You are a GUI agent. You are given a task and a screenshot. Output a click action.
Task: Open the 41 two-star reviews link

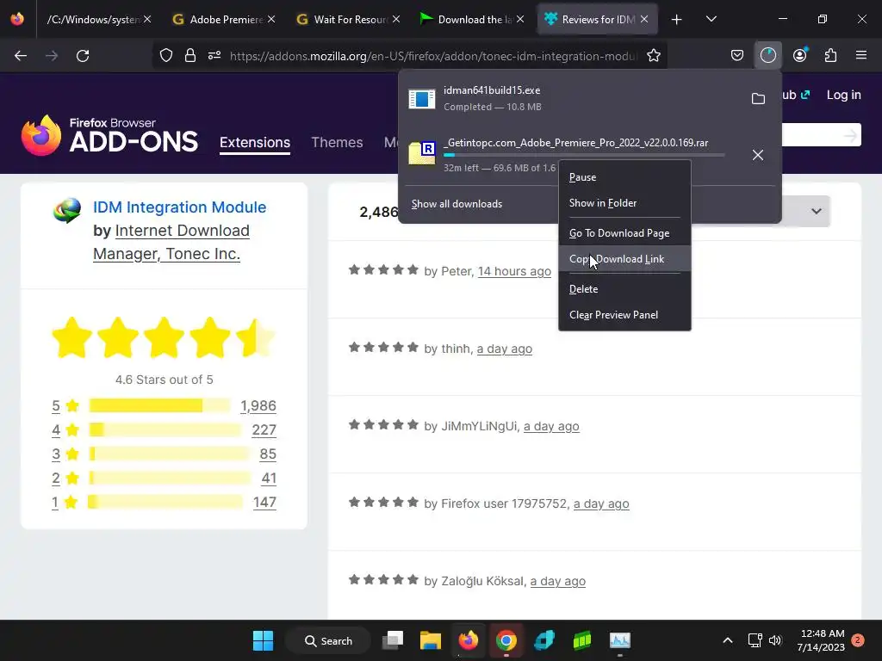[269, 479]
